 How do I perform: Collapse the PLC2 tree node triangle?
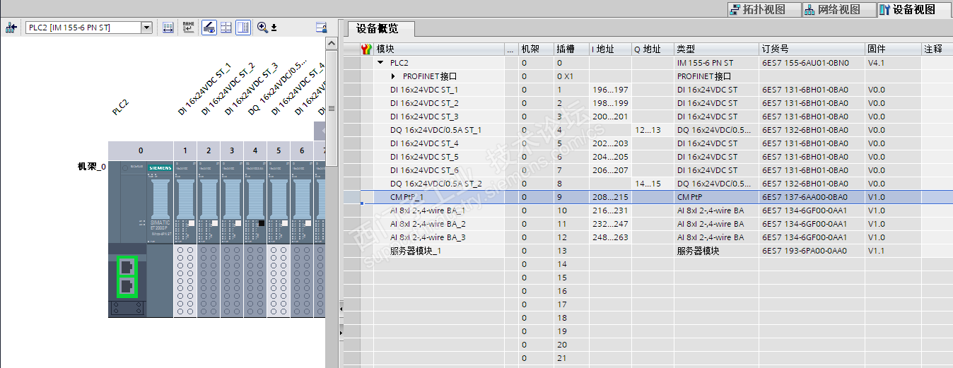pyautogui.click(x=380, y=63)
